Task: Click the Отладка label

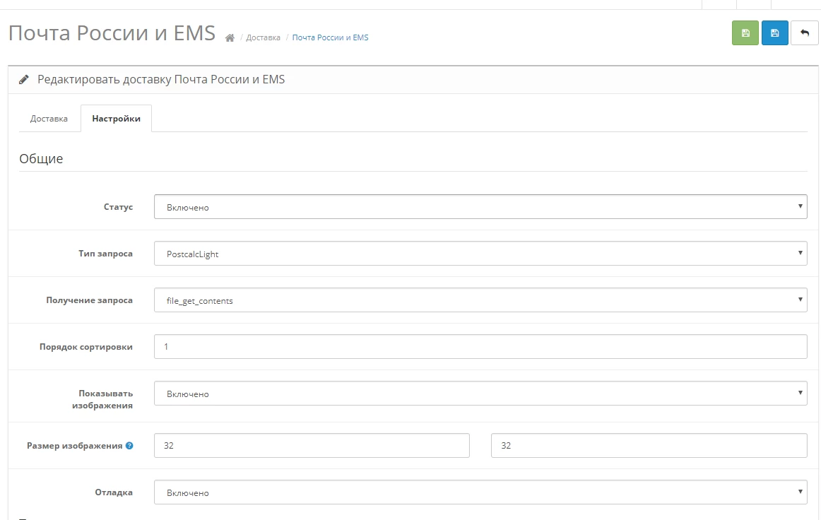Action: [x=114, y=492]
